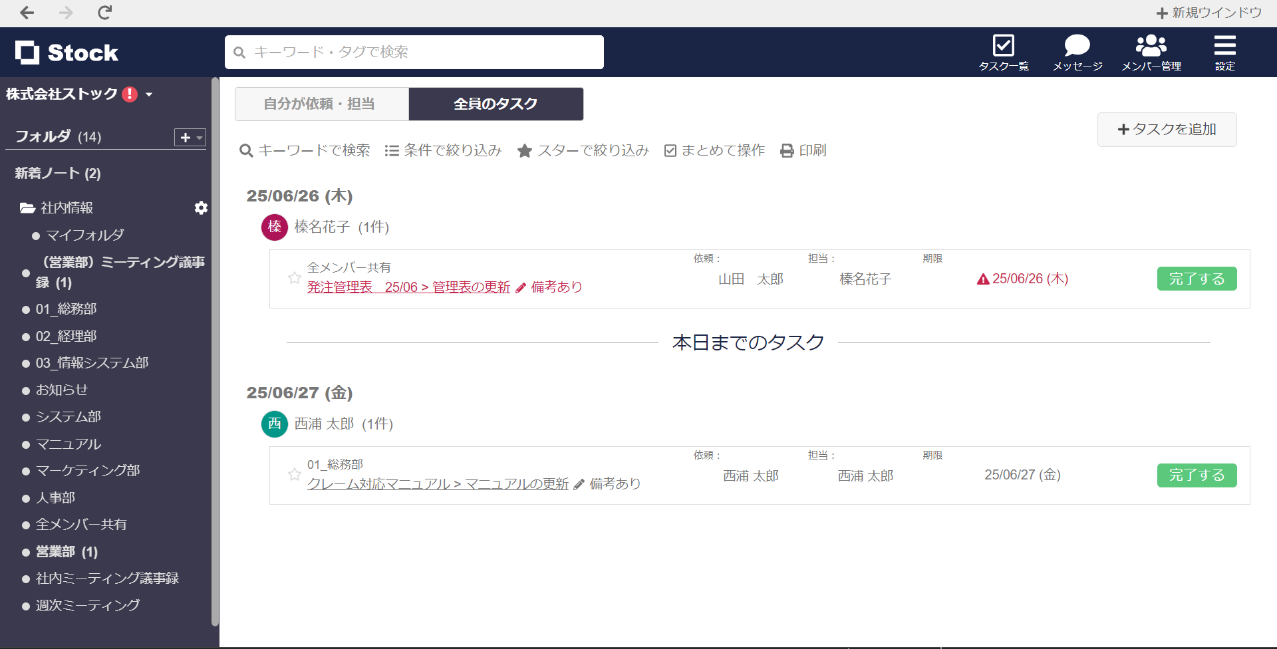The height and width of the screenshot is (649, 1277).
Task: Open the folder add plus dropdown
Action: [x=190, y=137]
